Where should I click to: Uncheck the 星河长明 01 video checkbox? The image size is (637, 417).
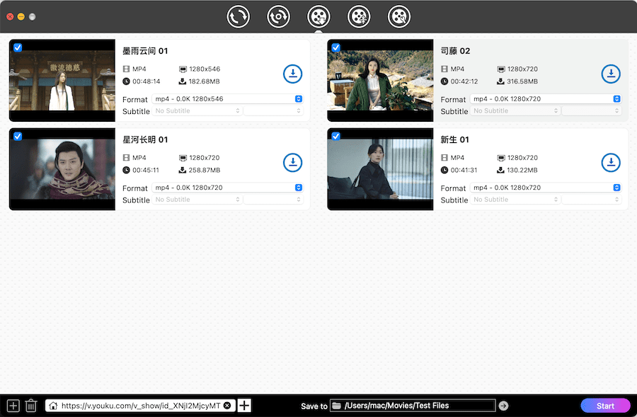18,136
